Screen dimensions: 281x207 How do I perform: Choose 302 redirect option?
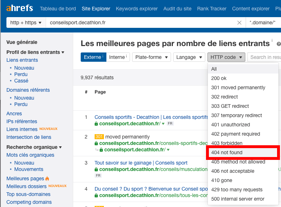243,97
